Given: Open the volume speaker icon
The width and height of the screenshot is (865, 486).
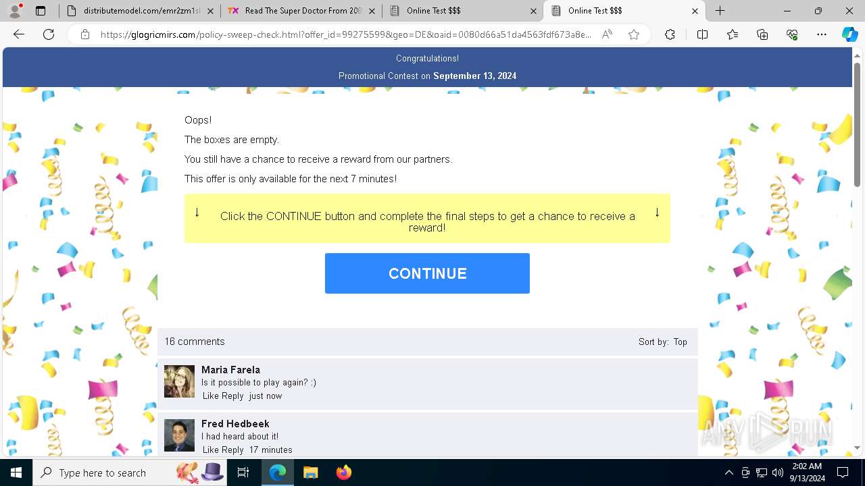Looking at the screenshot, I should (x=778, y=473).
